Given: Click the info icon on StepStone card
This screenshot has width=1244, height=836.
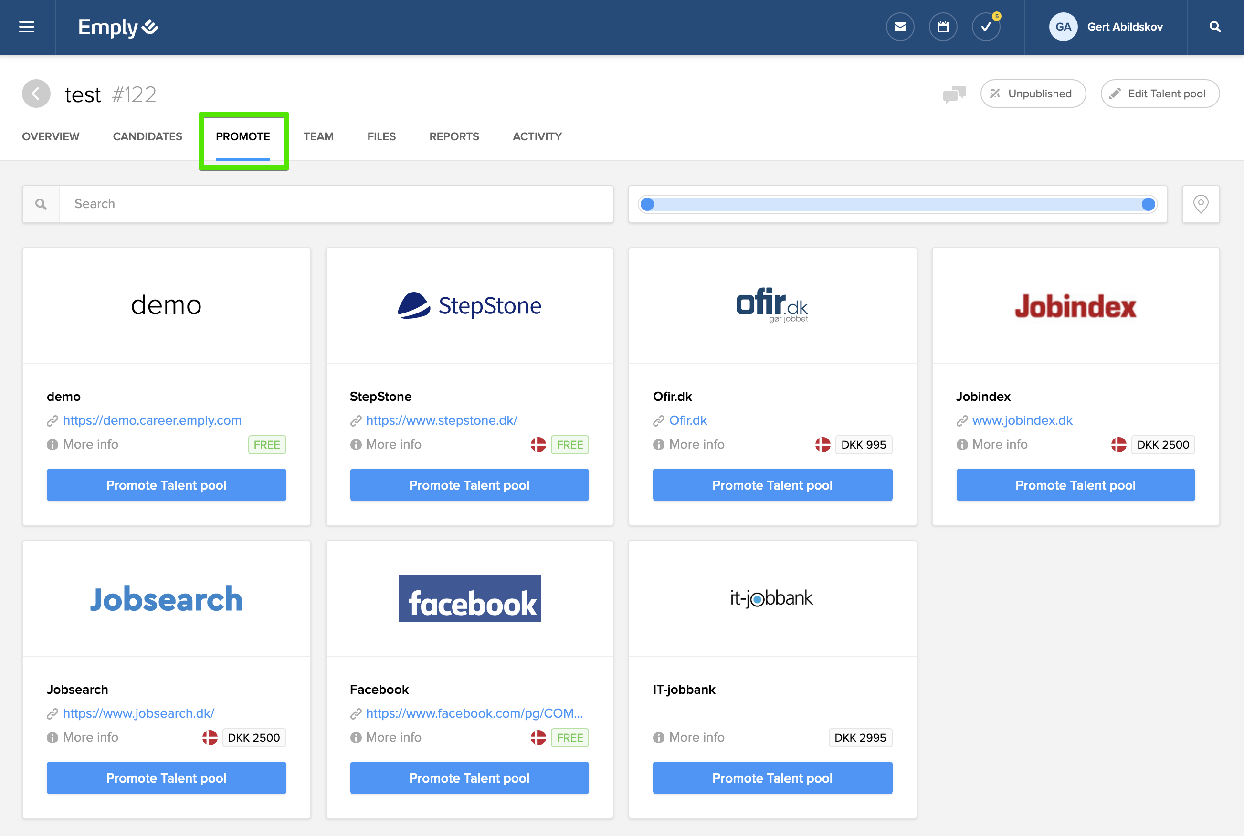Looking at the screenshot, I should pyautogui.click(x=356, y=445).
